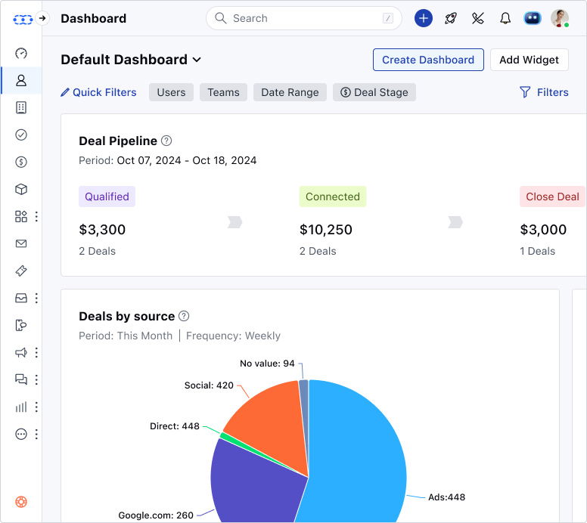Click the $3,300 Qualified amount

coord(102,229)
